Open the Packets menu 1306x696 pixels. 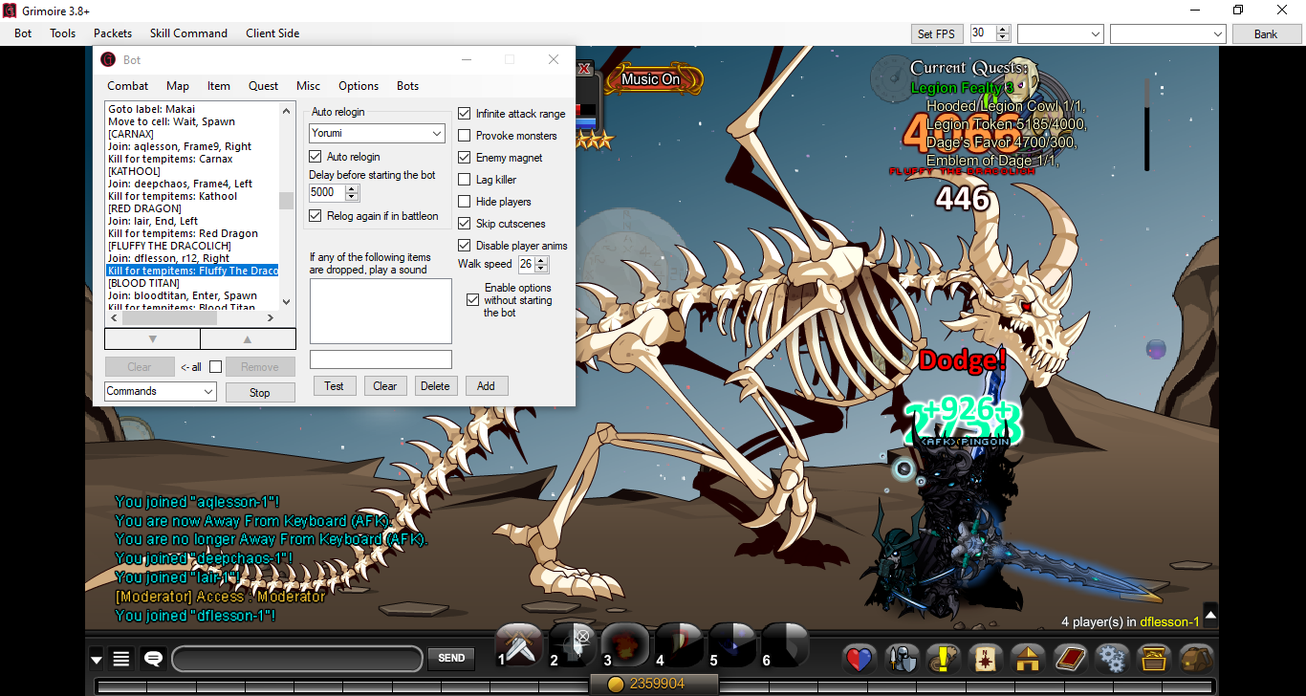(x=113, y=33)
